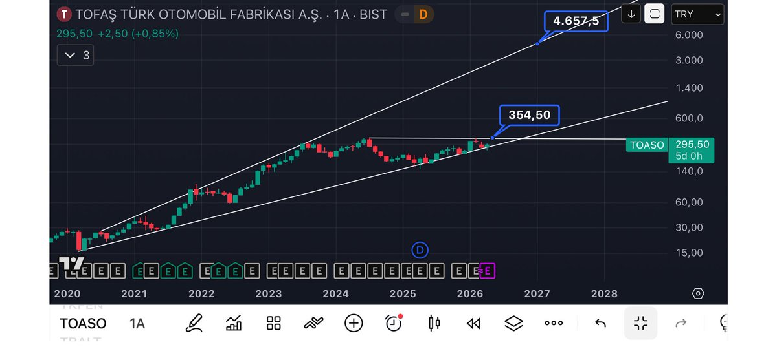Viewport: 777px width, 358px height.
Task: Change chart type via candlestick icon
Action: point(434,323)
